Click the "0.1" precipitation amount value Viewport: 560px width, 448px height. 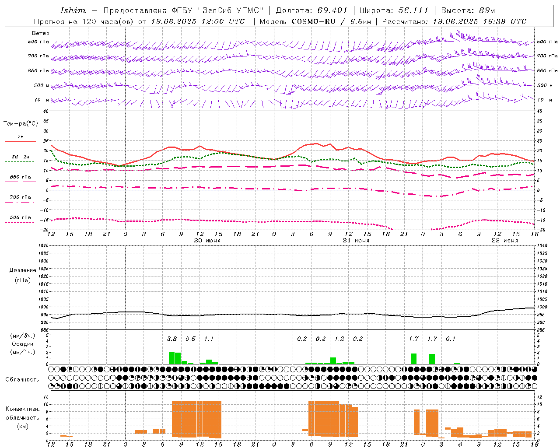click(451, 339)
